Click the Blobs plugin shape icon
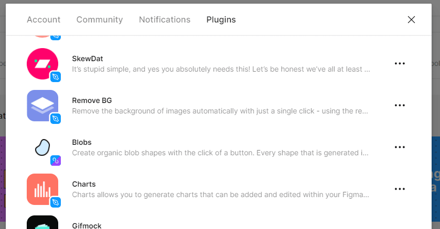Viewport: 440px width, 229px height. click(x=42, y=147)
